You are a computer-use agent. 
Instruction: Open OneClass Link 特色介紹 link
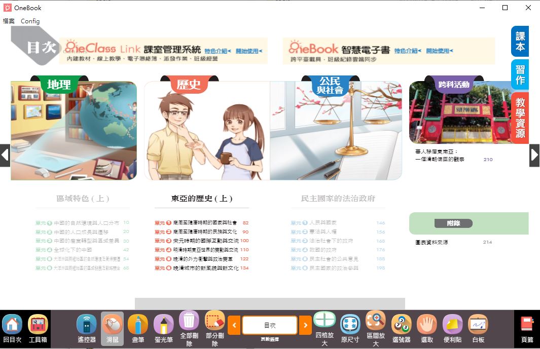tap(218, 51)
